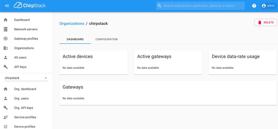This screenshot has height=129, width=278.
Task: Focus the global search input field
Action: 202,6
